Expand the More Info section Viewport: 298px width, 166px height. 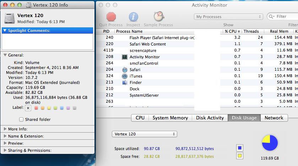(x=5, y=129)
